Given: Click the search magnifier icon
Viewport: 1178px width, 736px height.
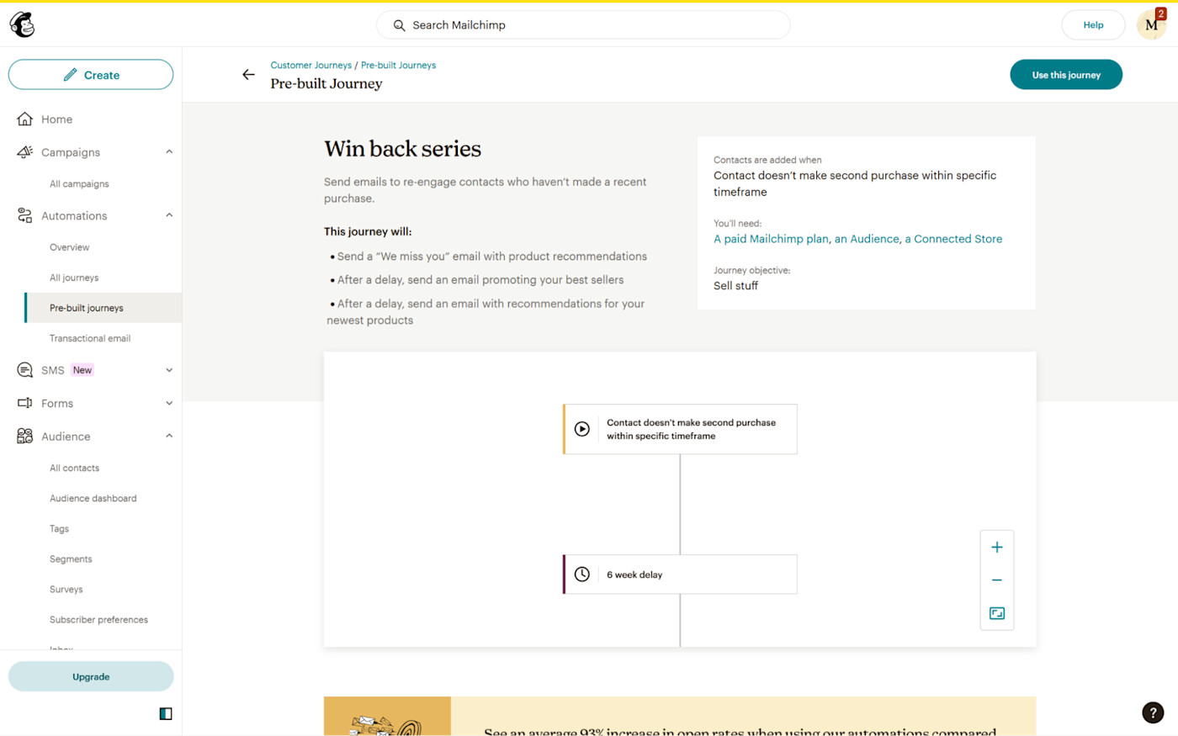Looking at the screenshot, I should (x=400, y=25).
